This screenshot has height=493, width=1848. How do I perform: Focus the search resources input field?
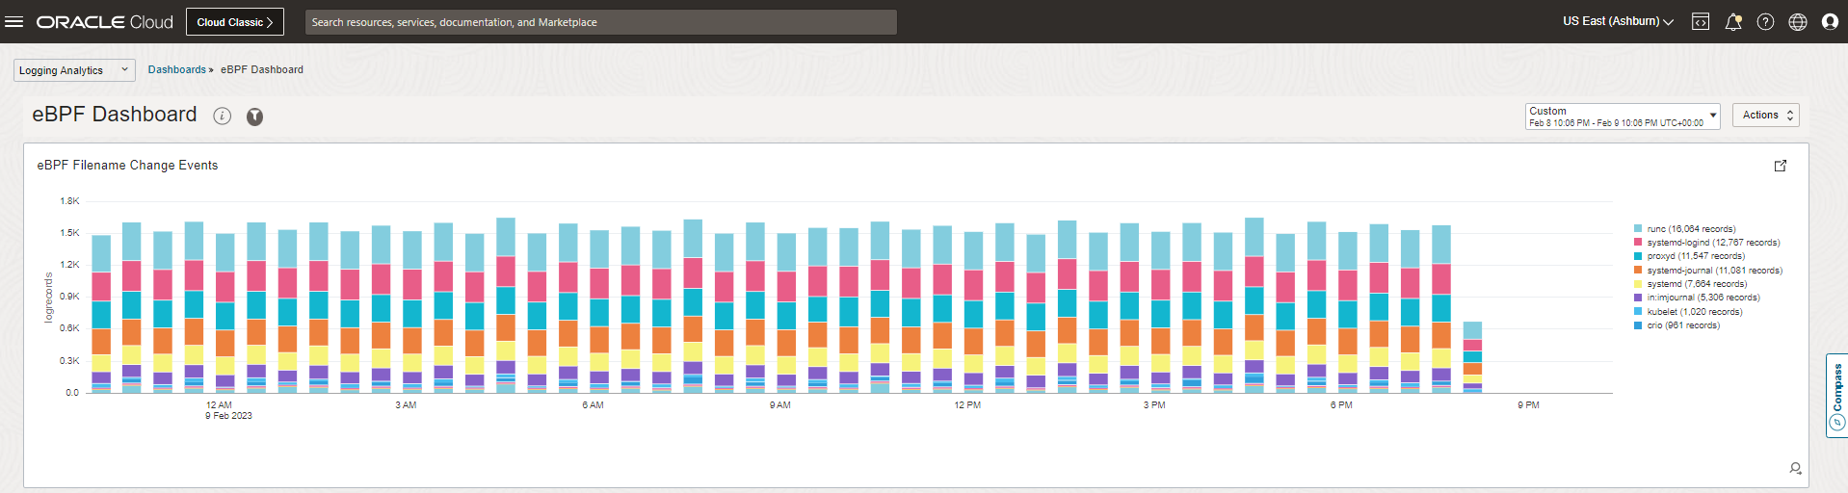coord(601,22)
